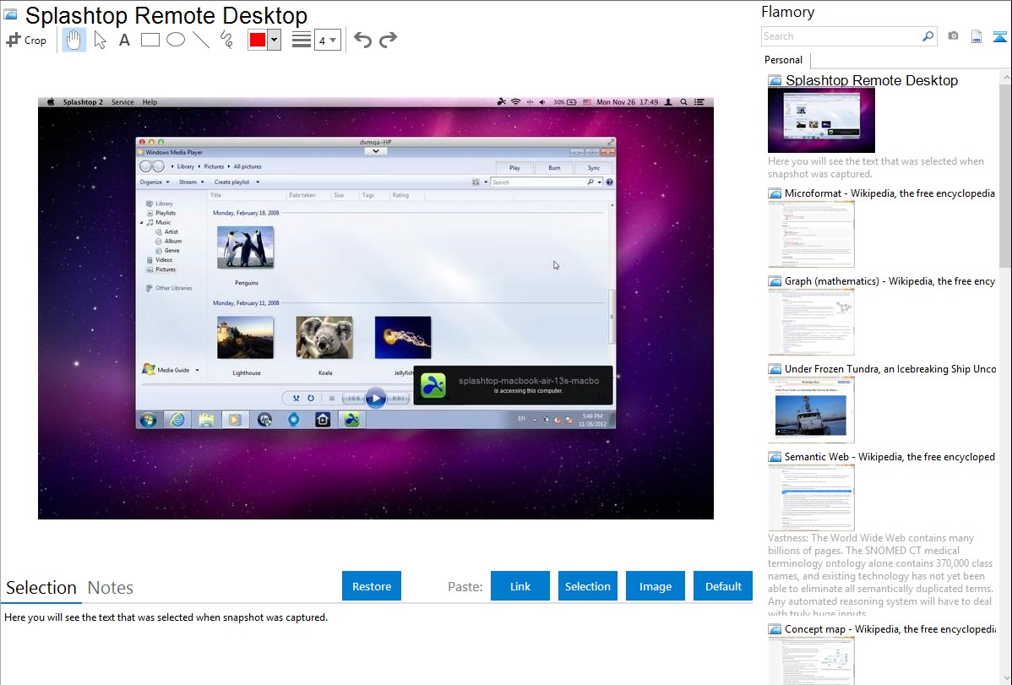Click the Default paste button
The width and height of the screenshot is (1012, 685).
click(723, 586)
